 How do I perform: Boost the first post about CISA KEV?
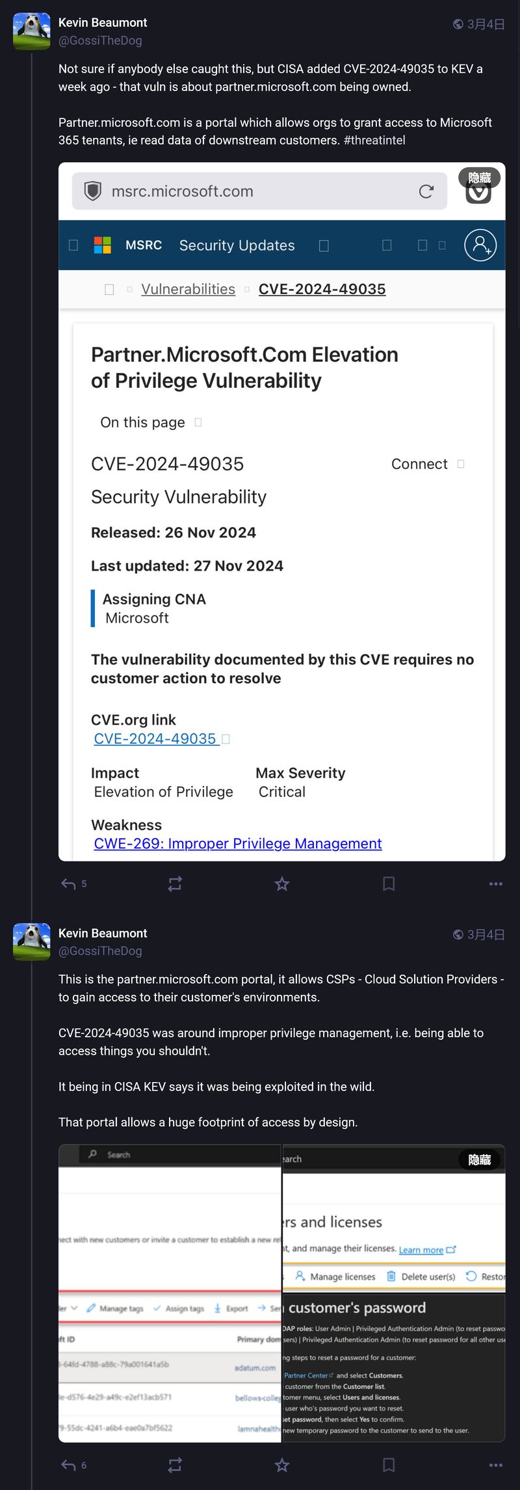coord(175,884)
